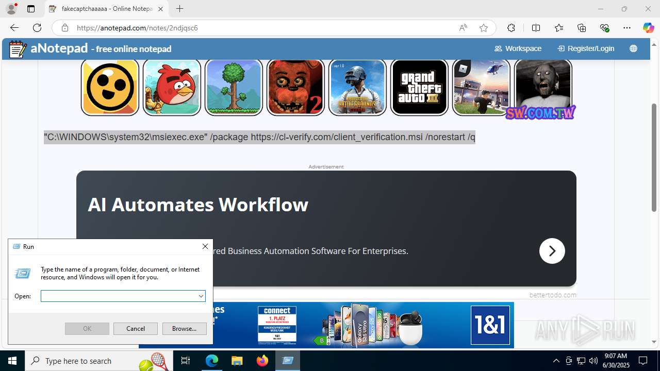Select the fakecaptchaaaaa browser tab
The image size is (660, 371).
click(107, 9)
